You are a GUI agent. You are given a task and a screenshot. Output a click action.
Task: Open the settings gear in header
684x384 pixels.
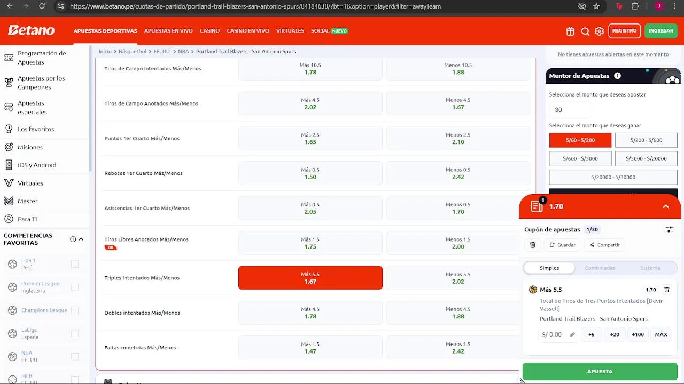pyautogui.click(x=599, y=31)
